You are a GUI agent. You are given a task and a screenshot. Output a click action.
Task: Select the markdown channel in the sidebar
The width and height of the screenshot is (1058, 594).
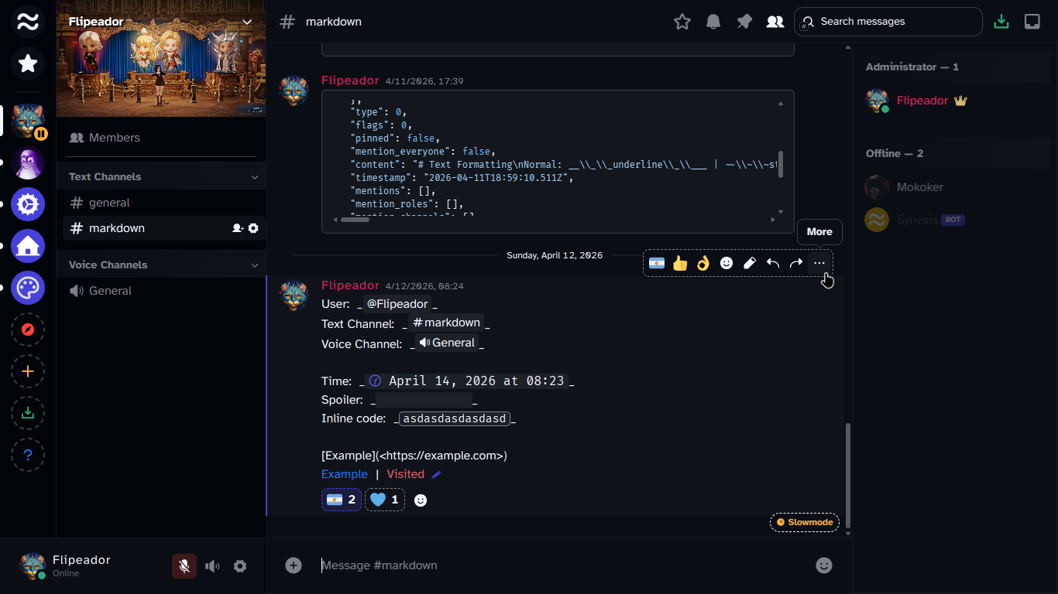click(164, 228)
